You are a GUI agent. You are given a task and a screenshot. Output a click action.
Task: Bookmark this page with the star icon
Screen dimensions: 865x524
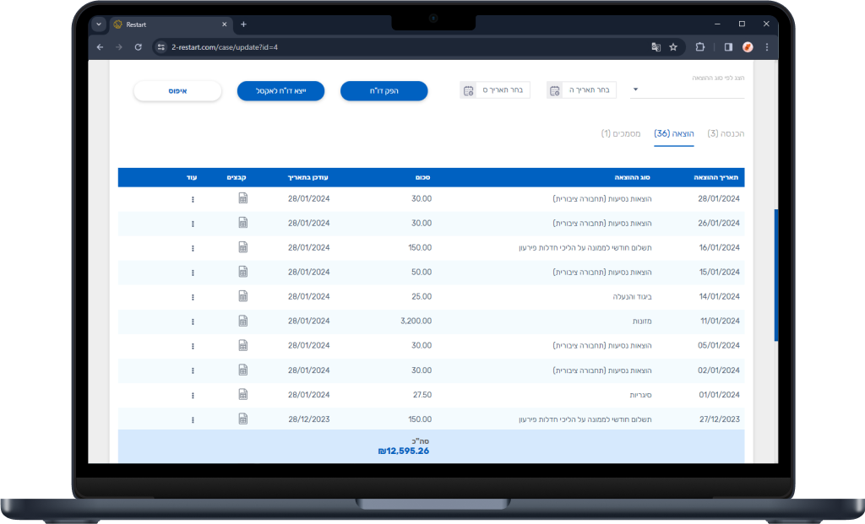(673, 47)
